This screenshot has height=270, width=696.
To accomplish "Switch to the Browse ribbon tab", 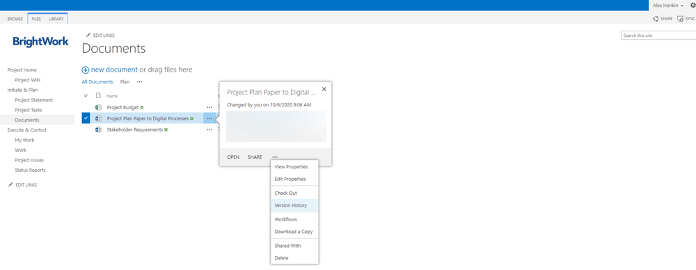I will point(15,19).
